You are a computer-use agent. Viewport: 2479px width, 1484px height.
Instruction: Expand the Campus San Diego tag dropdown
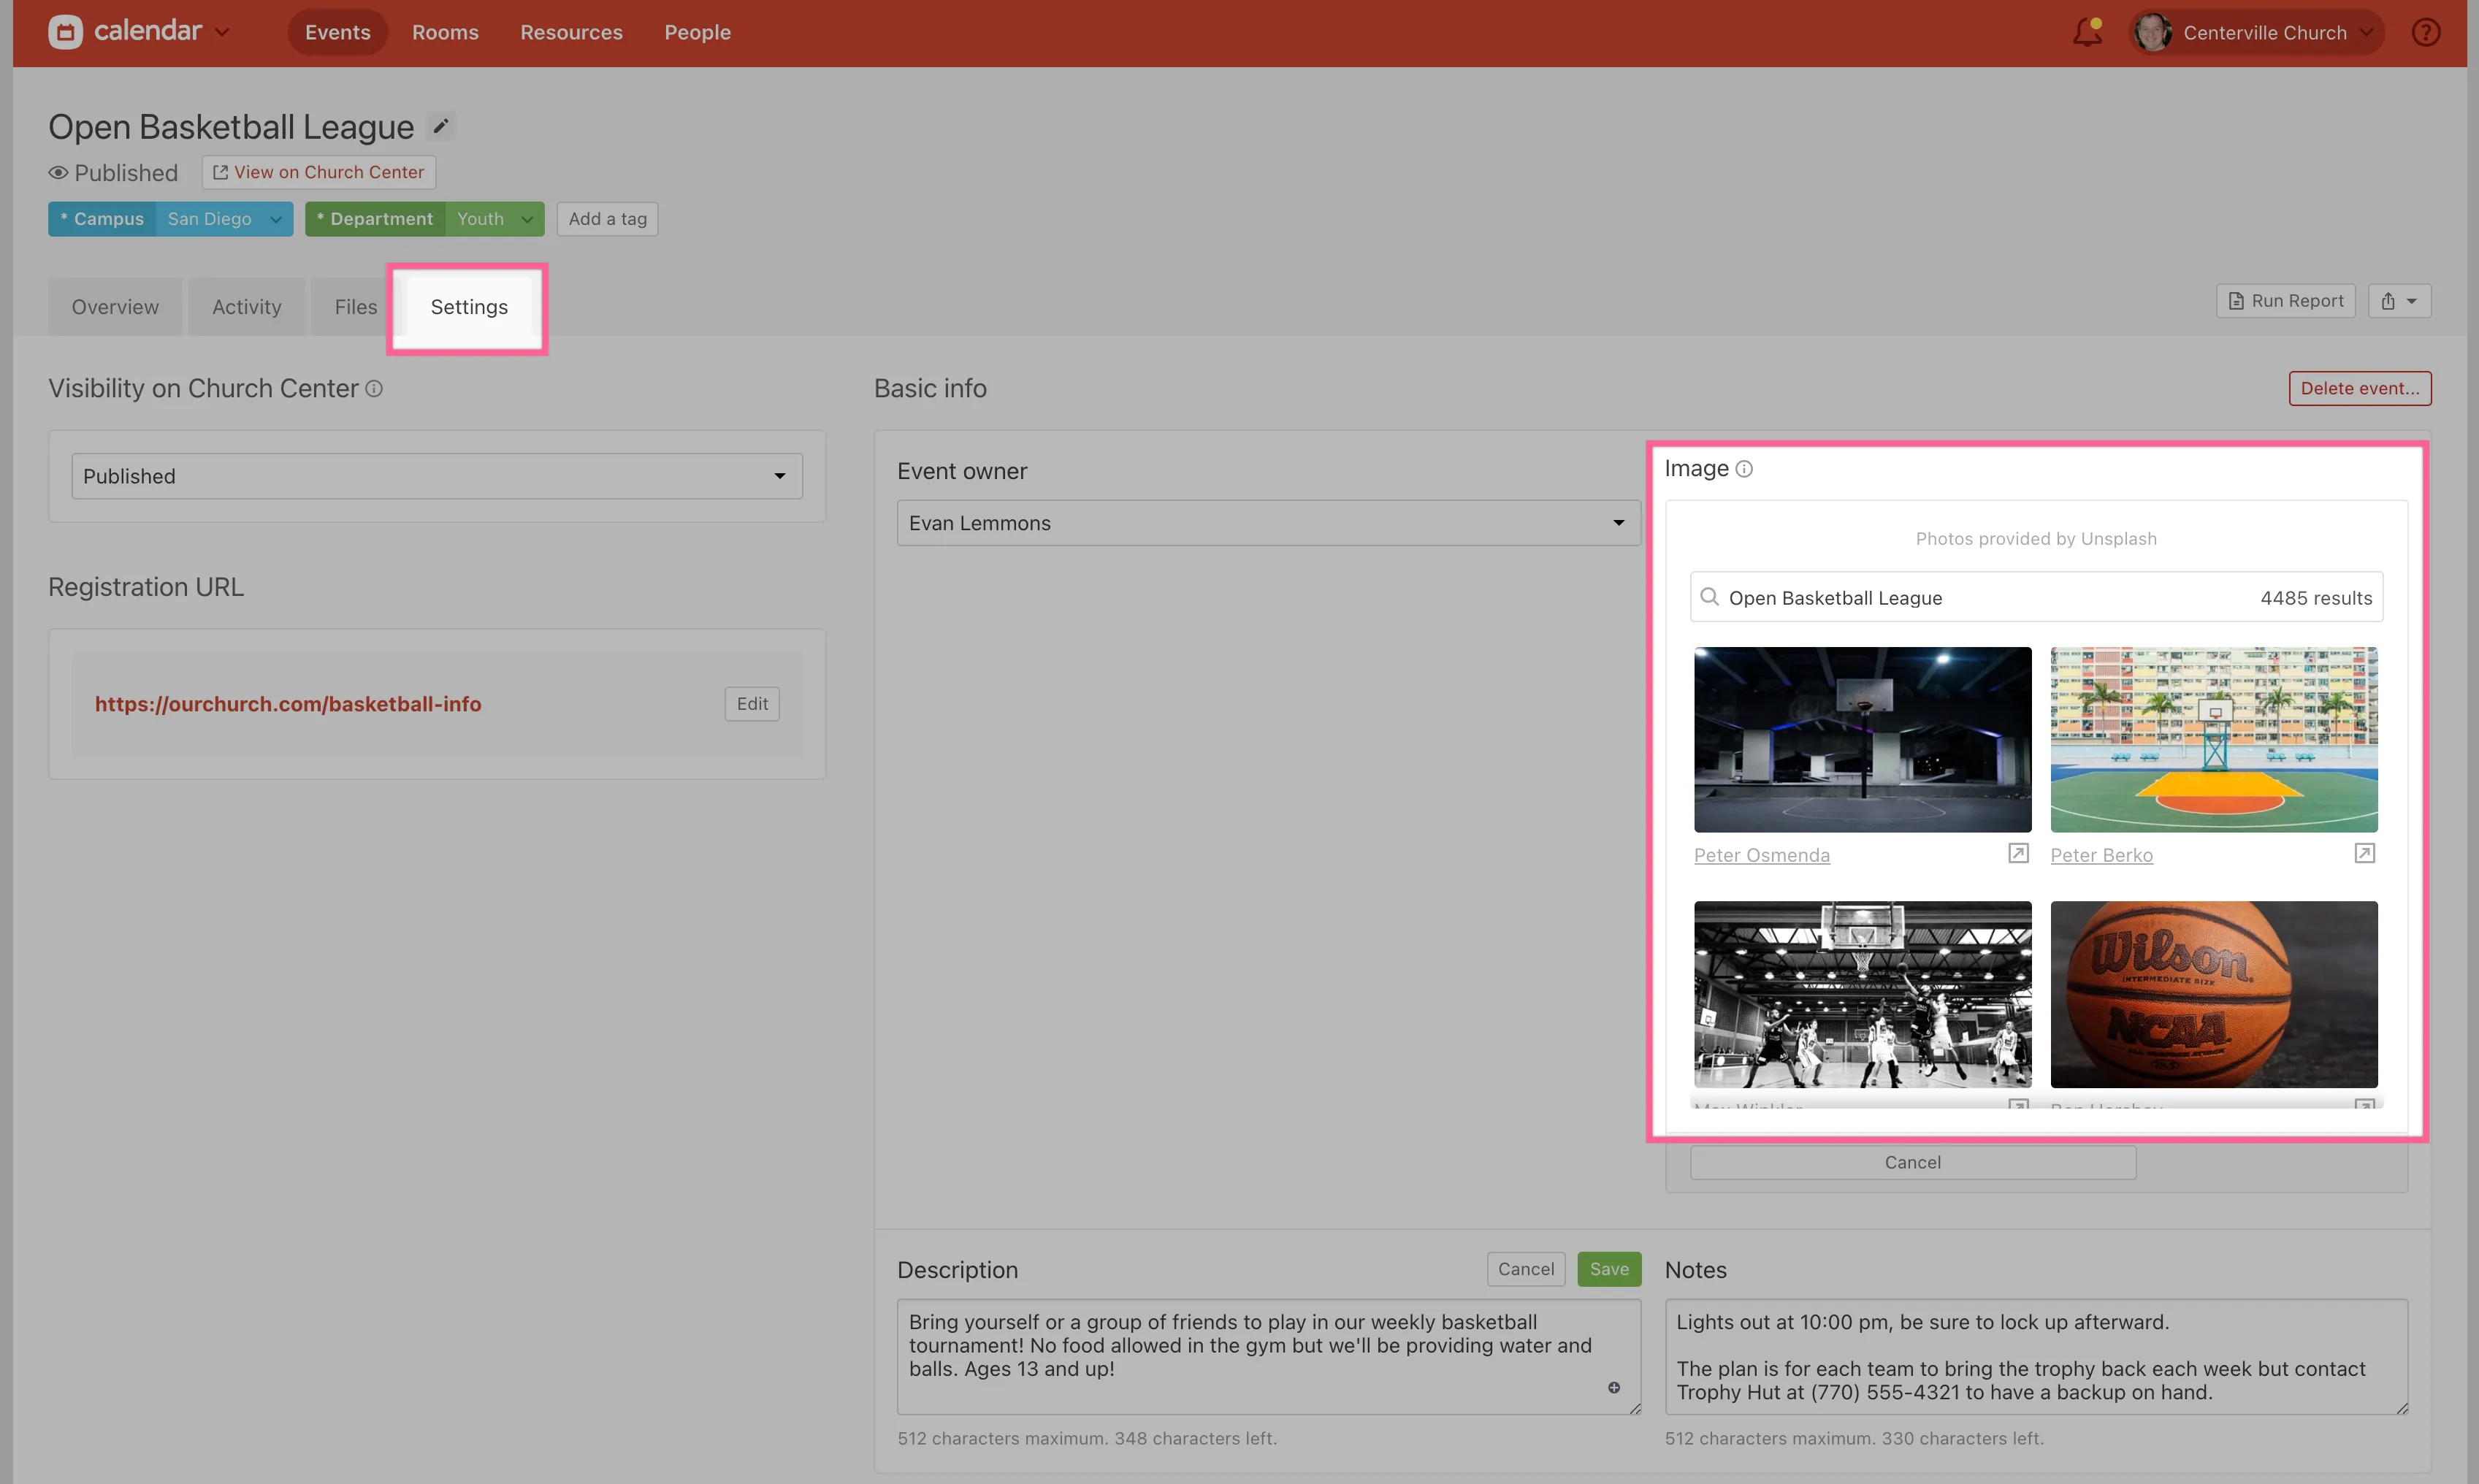click(x=275, y=219)
